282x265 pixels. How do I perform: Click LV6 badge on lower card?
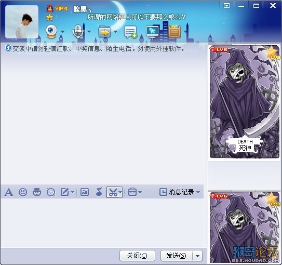tap(219, 196)
